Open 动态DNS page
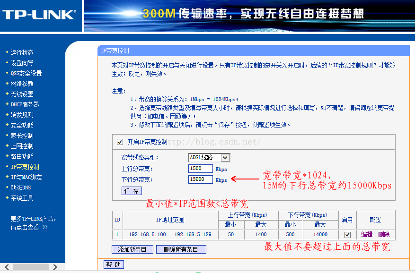Viewport: 415px width, 273px height. (x=21, y=188)
